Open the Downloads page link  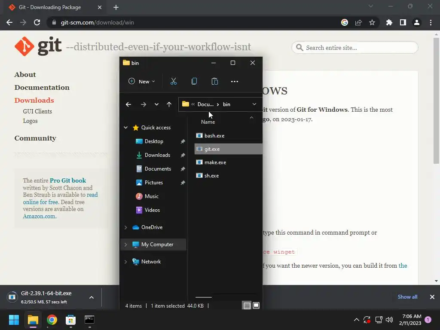(34, 101)
